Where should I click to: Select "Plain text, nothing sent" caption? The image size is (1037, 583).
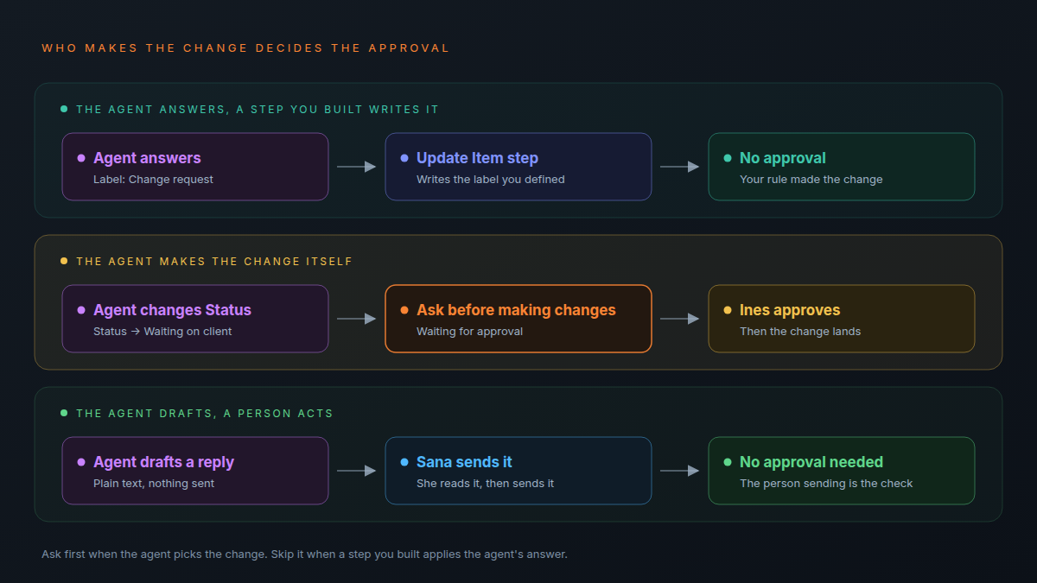[154, 484]
